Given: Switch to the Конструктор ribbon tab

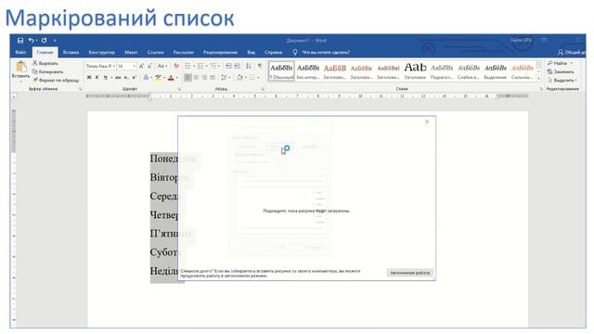Looking at the screenshot, I should click(101, 52).
